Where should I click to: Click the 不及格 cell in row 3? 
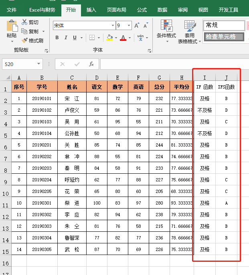point(204,110)
